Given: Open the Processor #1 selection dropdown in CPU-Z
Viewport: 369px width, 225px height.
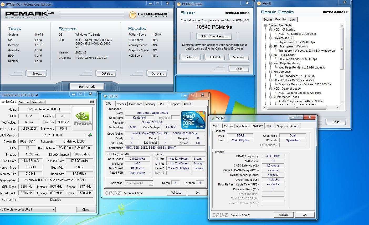Looking at the screenshot, I should point(151,183).
